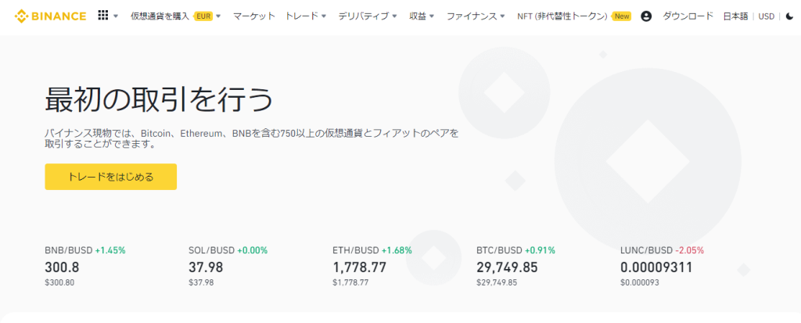Open the ファイナンス menu
This screenshot has width=801, height=323.
pyautogui.click(x=476, y=16)
